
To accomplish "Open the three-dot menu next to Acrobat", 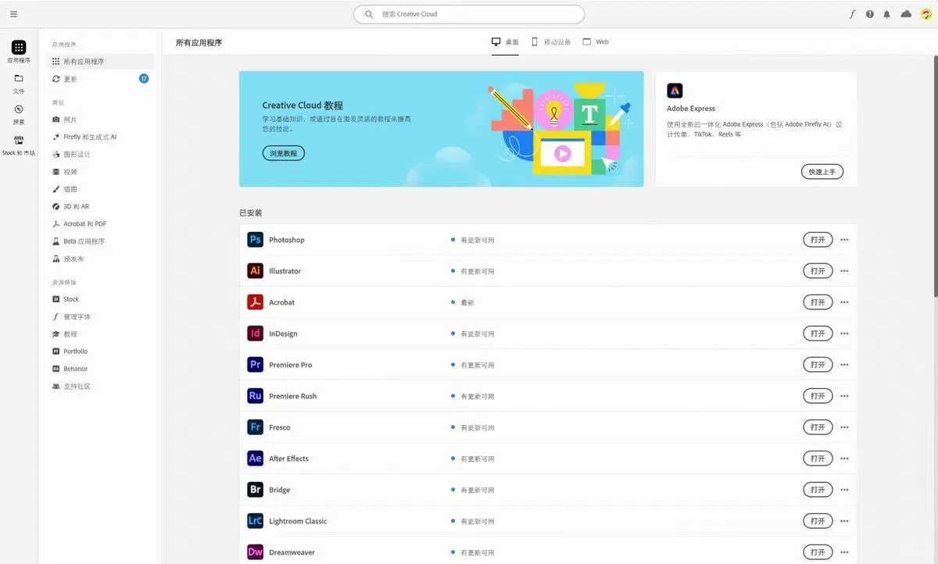I will 844,302.
